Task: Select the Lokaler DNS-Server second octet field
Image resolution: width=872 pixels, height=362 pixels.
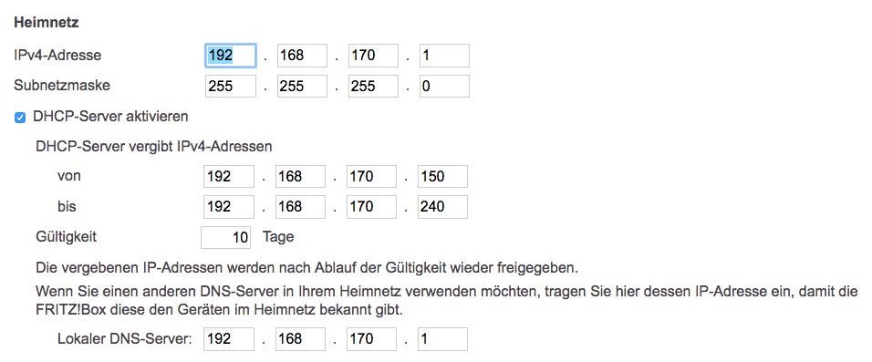Action: [300, 339]
